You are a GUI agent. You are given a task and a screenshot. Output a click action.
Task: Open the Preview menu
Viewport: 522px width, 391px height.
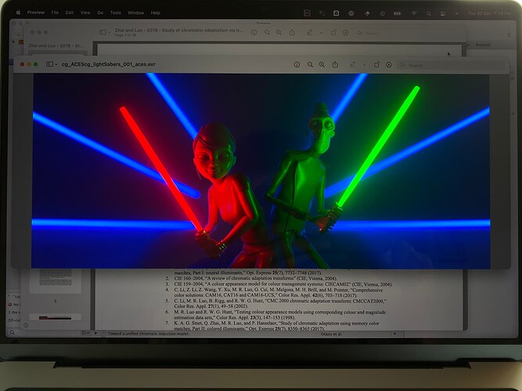pos(36,13)
